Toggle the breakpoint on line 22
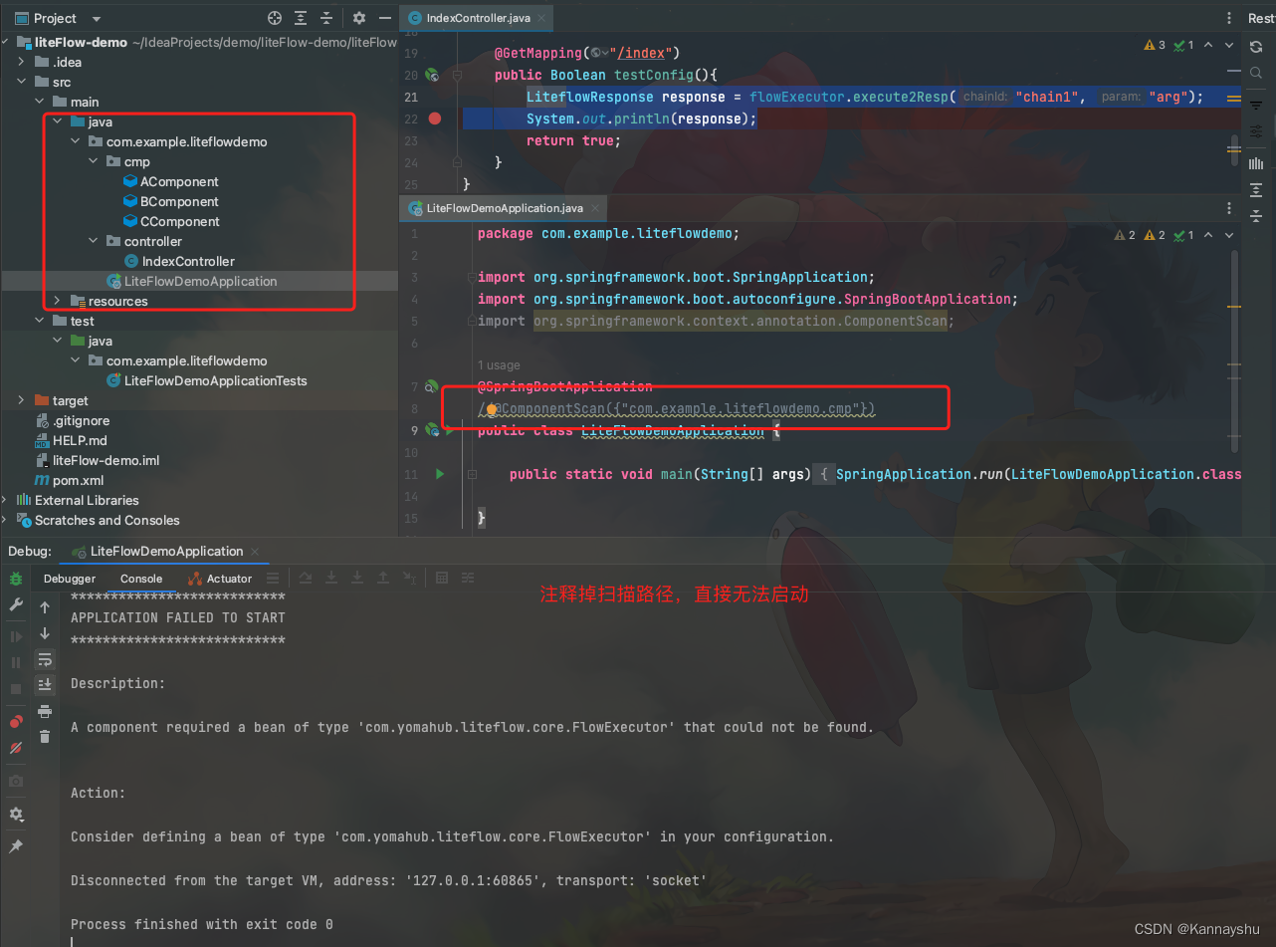Viewport: 1276px width, 947px height. pos(434,118)
